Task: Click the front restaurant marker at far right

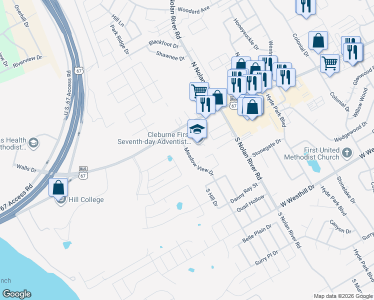Action: [353, 52]
